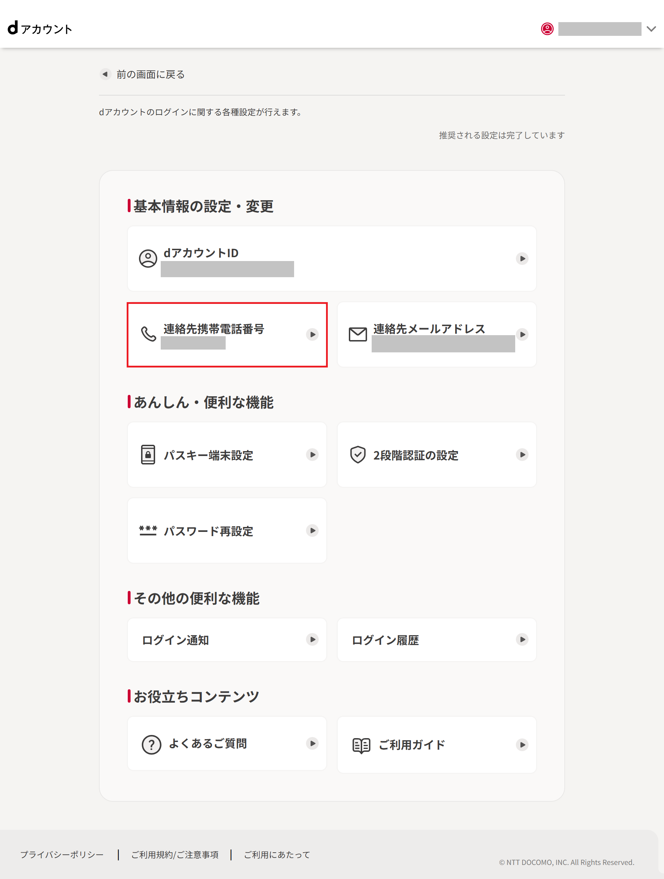
Task: Click the red avatar icon in the header
Action: [x=548, y=29]
